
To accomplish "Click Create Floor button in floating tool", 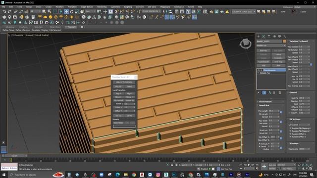I will [x=124, y=83].
